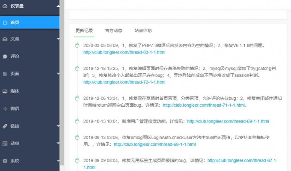Image resolution: width=291 pixels, height=171 pixels.
Task: Expand the 系统 submenu arrow
Action: click(x=58, y=161)
